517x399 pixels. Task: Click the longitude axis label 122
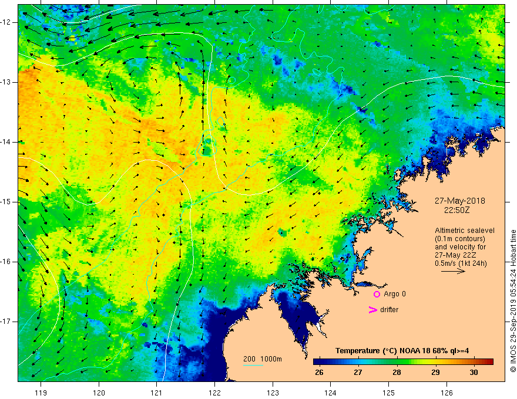coord(214,393)
